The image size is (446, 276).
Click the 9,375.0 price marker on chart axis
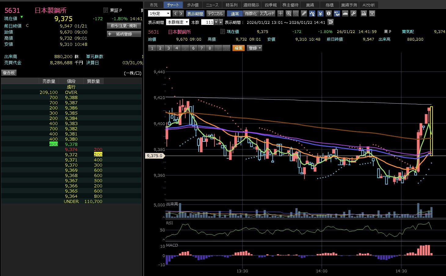(x=155, y=156)
